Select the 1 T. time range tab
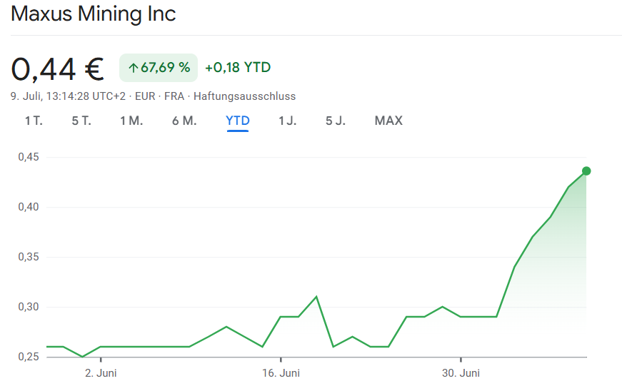Image resolution: width=622 pixels, height=386 pixels. point(34,121)
